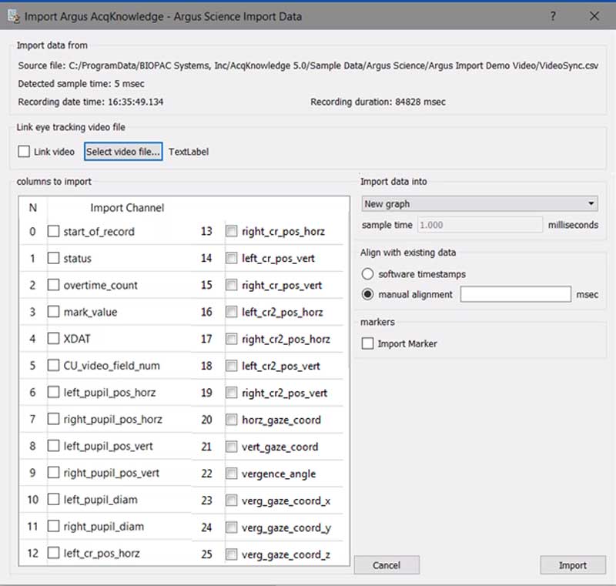This screenshot has height=586, width=616.
Task: Click the manual alignment msec input field
Action: (515, 294)
